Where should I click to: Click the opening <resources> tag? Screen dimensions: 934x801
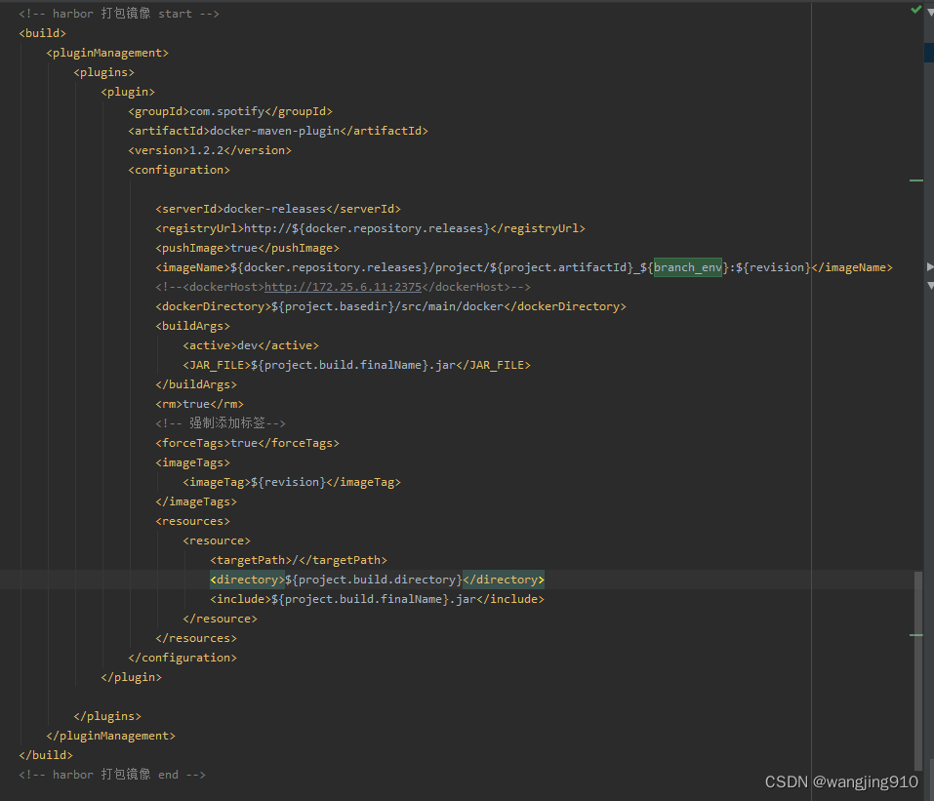(x=192, y=521)
